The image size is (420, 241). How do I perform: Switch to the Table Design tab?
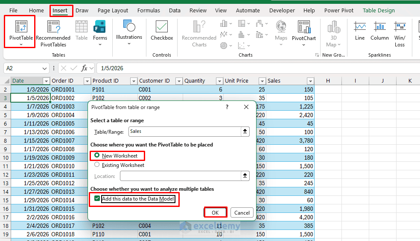pyautogui.click(x=379, y=10)
